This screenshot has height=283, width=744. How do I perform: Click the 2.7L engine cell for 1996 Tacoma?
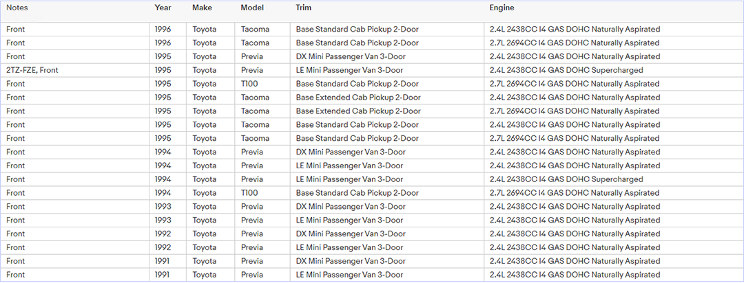(x=575, y=43)
